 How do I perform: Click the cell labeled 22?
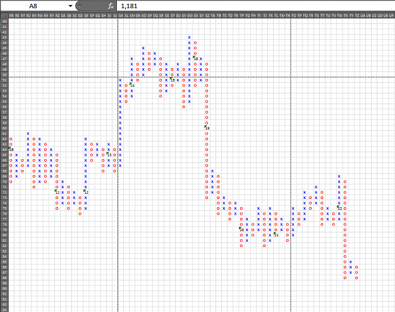339,208
